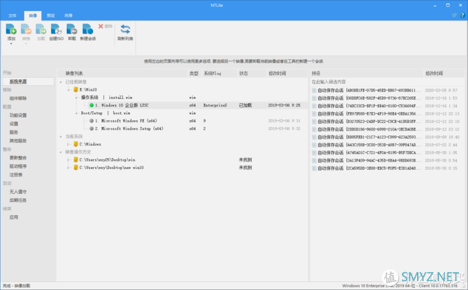Click the help question mark icon
This screenshot has width=468, height=290.
461,14
